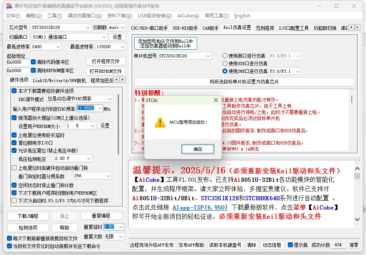Switch to CDC/HID-串口助手 tab

(149, 28)
